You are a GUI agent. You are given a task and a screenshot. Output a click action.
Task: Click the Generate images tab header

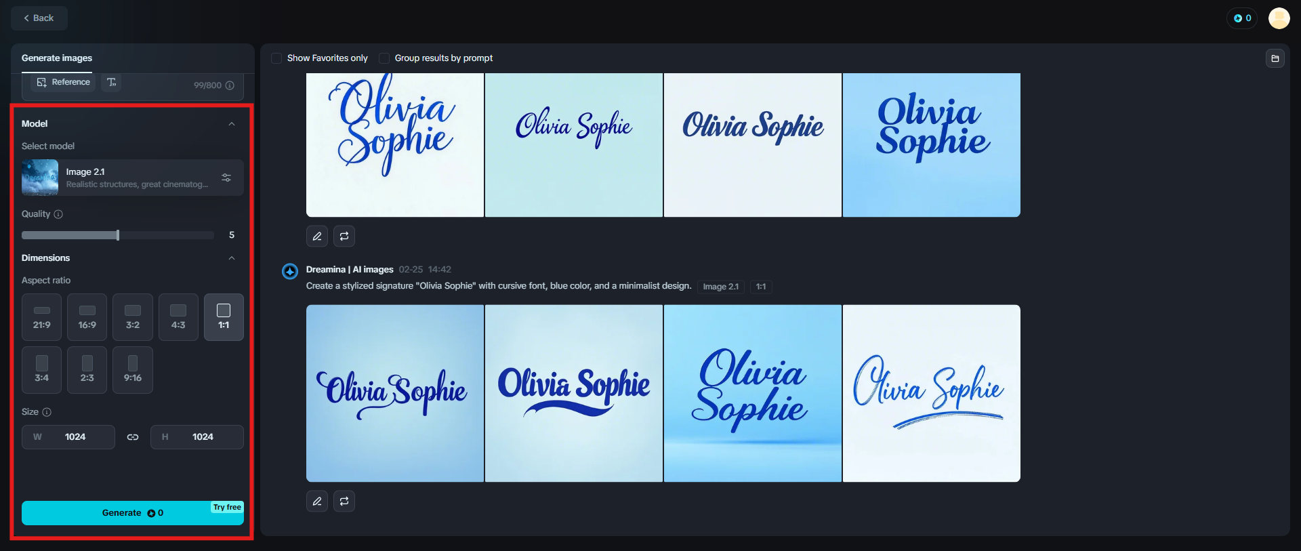pos(57,58)
